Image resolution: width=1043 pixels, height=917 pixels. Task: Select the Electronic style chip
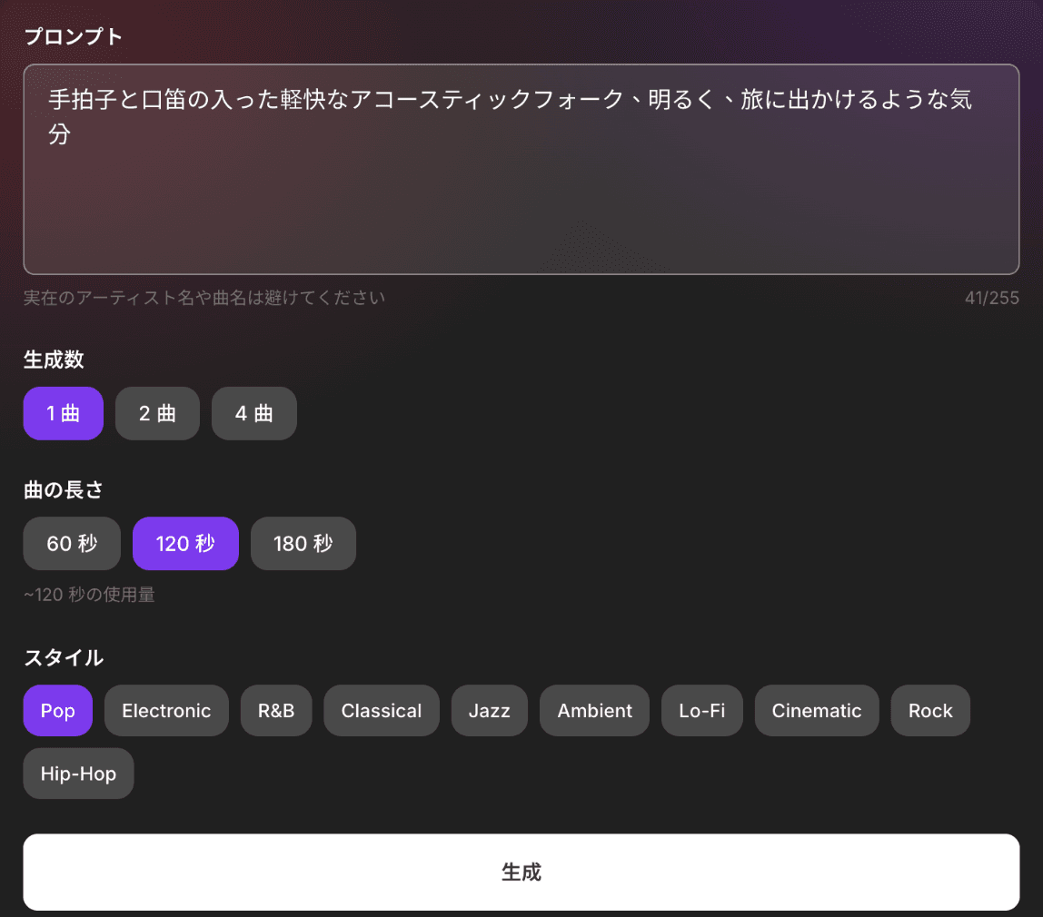pos(166,710)
